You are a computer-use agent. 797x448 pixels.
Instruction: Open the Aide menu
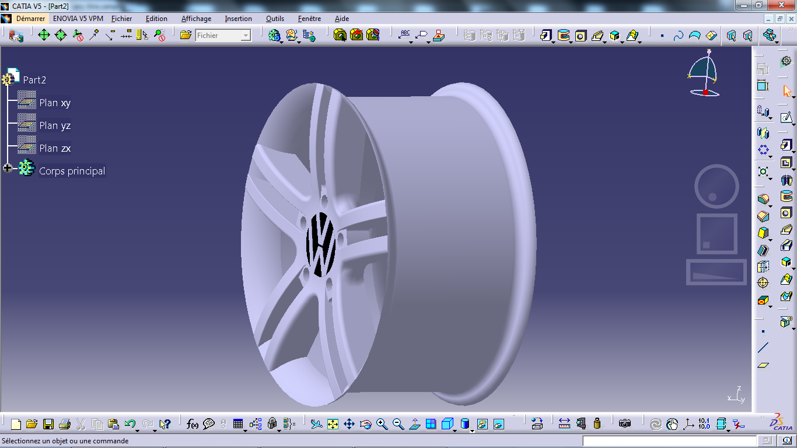coord(342,19)
